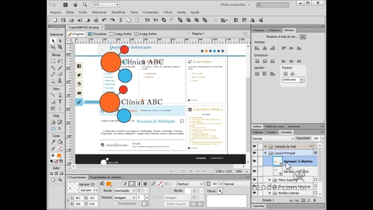
Task: Select the Agrupar: 3 objetos layer thumbnail
Action: [277, 161]
